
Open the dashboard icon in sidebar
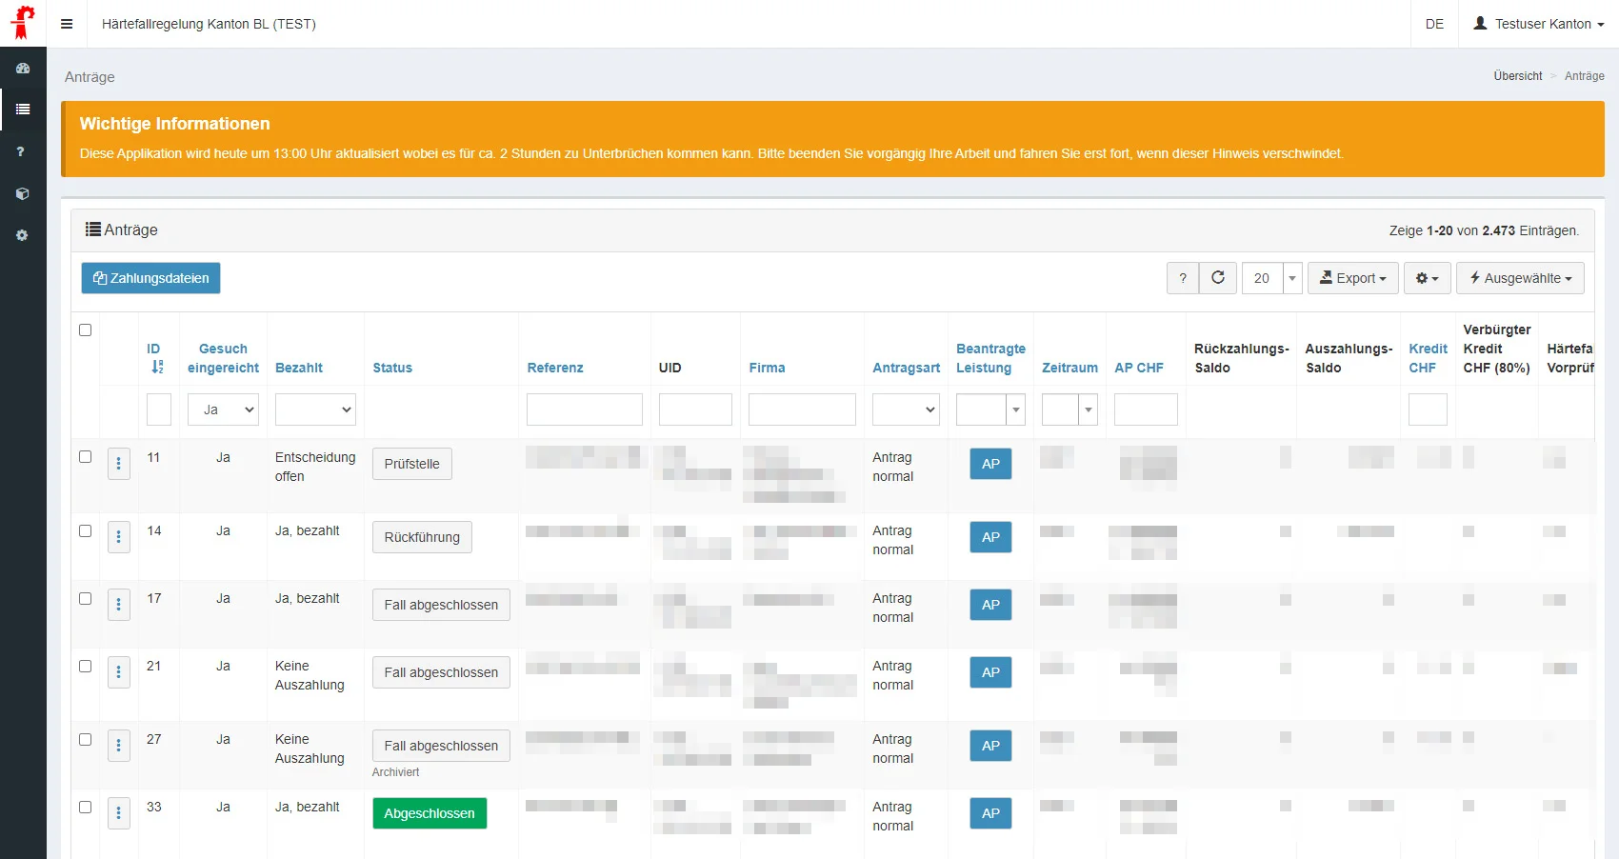pyautogui.click(x=23, y=69)
